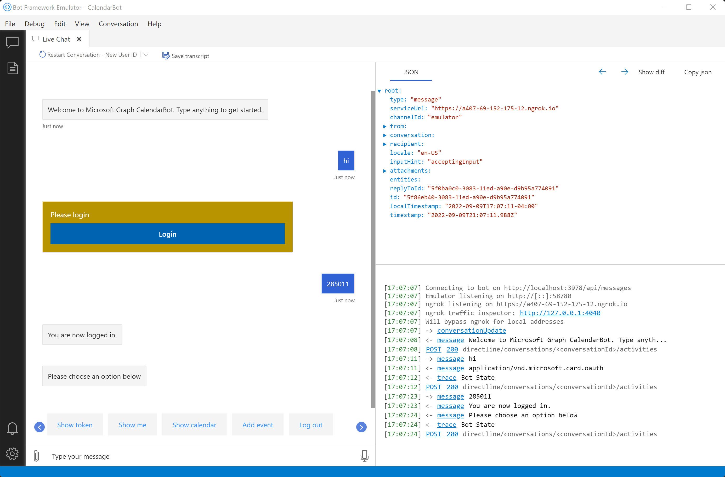This screenshot has width=725, height=477.
Task: Click the Restart Conversation refresh icon
Action: 42,54
